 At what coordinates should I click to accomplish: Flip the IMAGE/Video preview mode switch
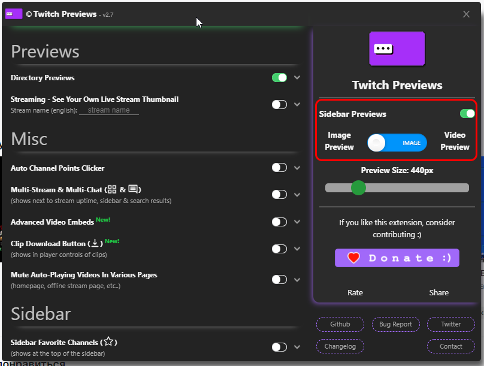[x=397, y=143]
